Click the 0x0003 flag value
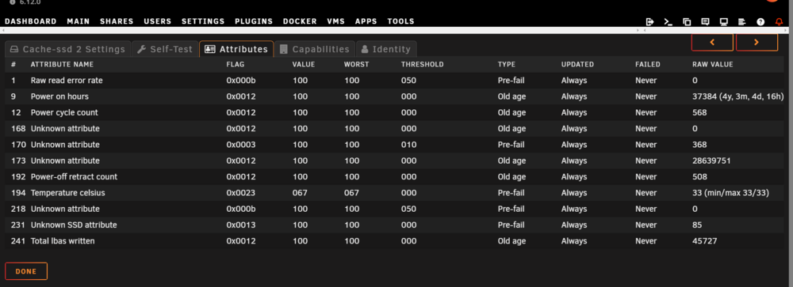The height and width of the screenshot is (287, 793). (x=241, y=145)
